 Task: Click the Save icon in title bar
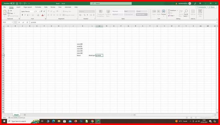[x=17, y=3]
